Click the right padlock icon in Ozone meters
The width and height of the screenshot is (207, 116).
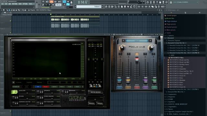click(x=100, y=86)
